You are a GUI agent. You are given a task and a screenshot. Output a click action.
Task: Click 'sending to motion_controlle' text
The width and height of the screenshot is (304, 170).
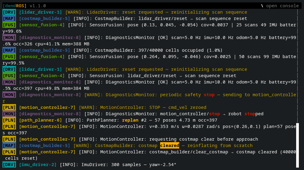(259, 95)
